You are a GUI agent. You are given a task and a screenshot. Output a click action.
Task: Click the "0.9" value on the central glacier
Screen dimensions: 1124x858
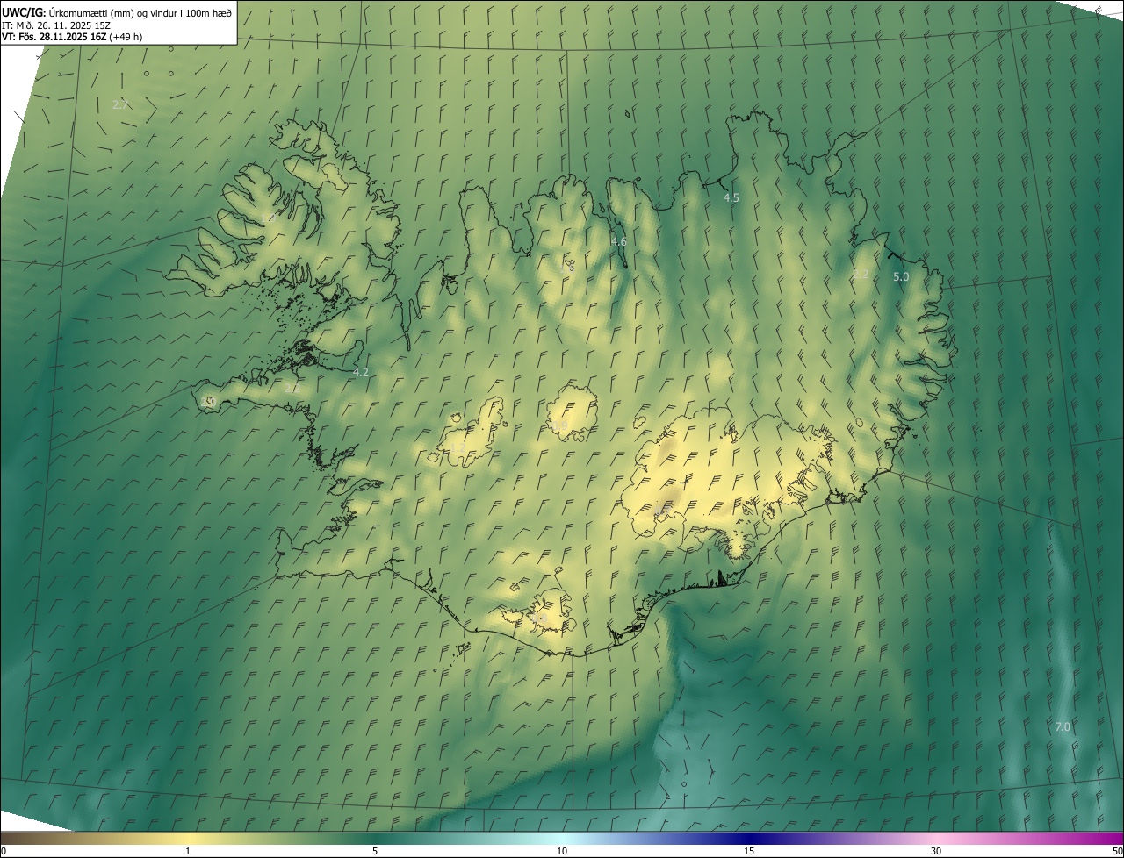pyautogui.click(x=559, y=425)
